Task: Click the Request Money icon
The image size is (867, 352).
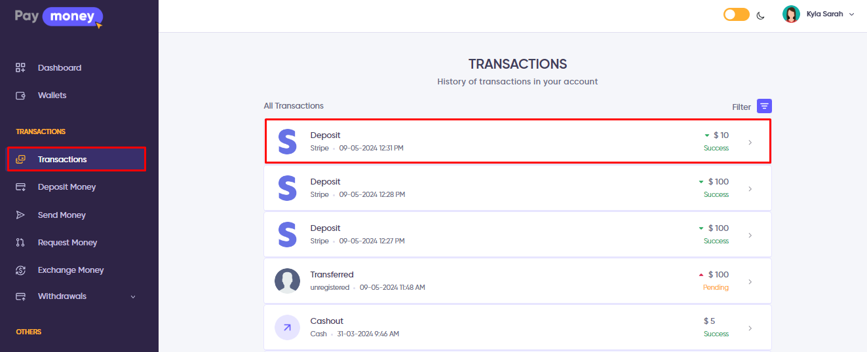Action: pyautogui.click(x=20, y=243)
